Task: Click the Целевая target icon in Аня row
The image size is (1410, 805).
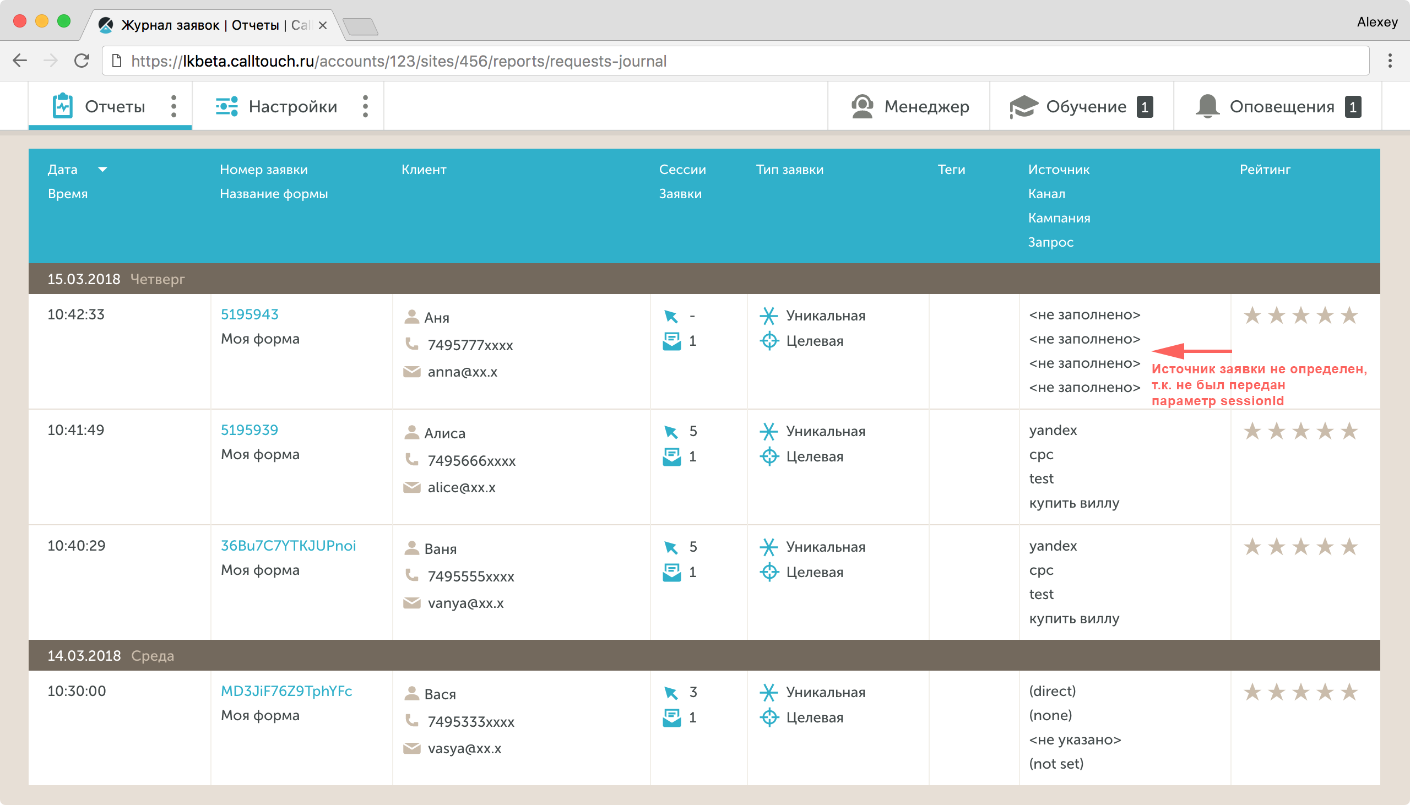Action: (x=769, y=341)
